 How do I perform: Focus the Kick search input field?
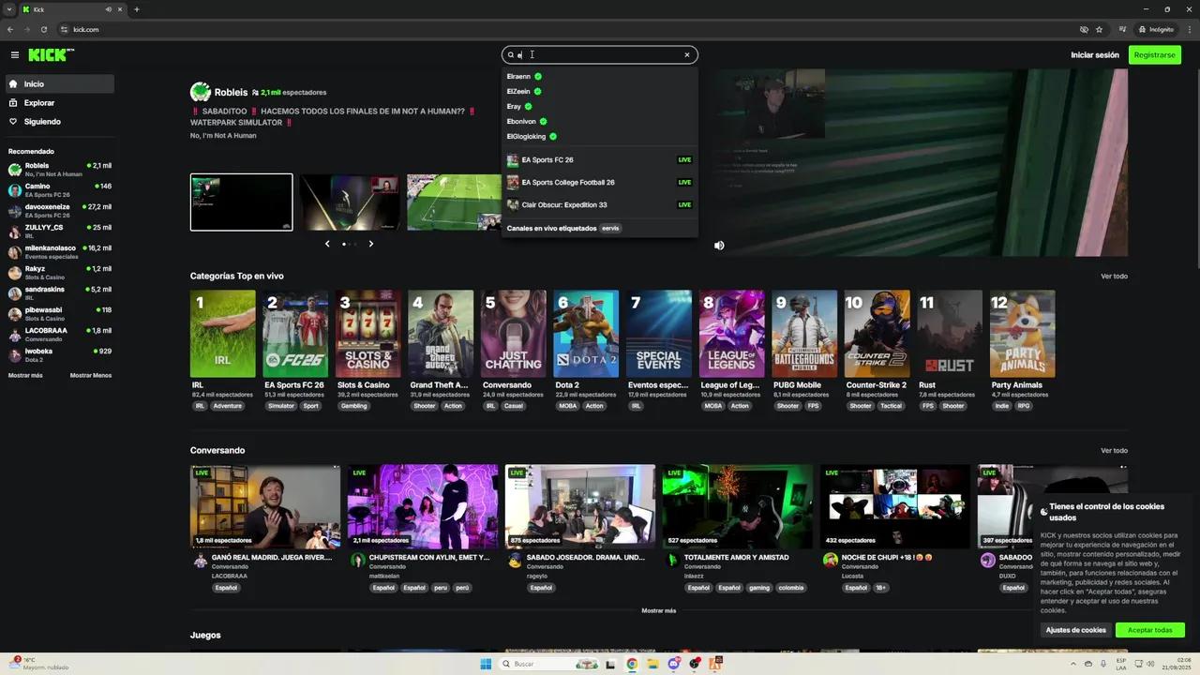(x=600, y=55)
